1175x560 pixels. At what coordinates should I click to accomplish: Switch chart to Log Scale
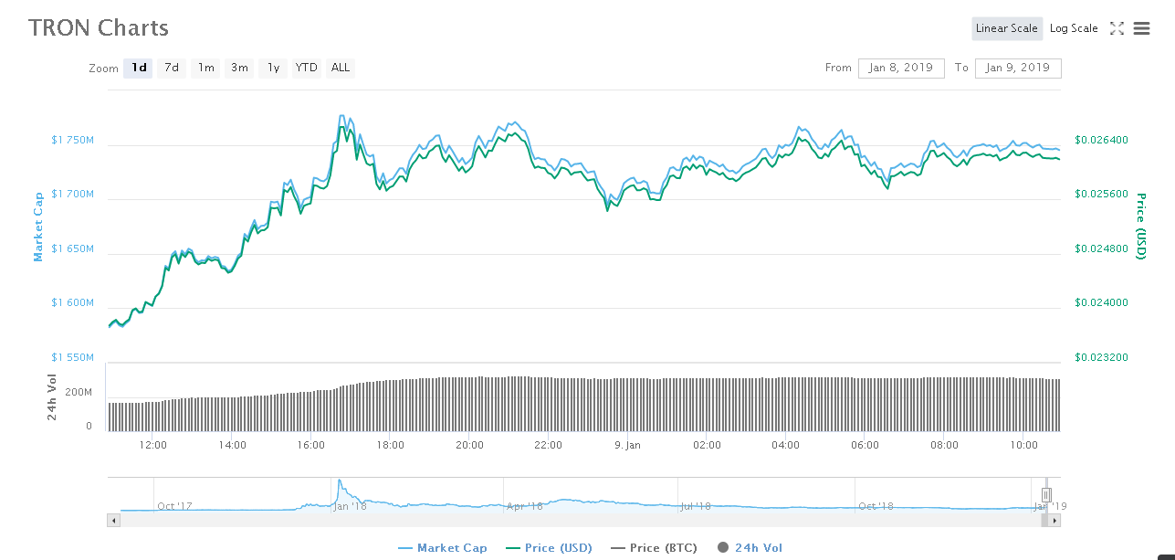(1074, 28)
